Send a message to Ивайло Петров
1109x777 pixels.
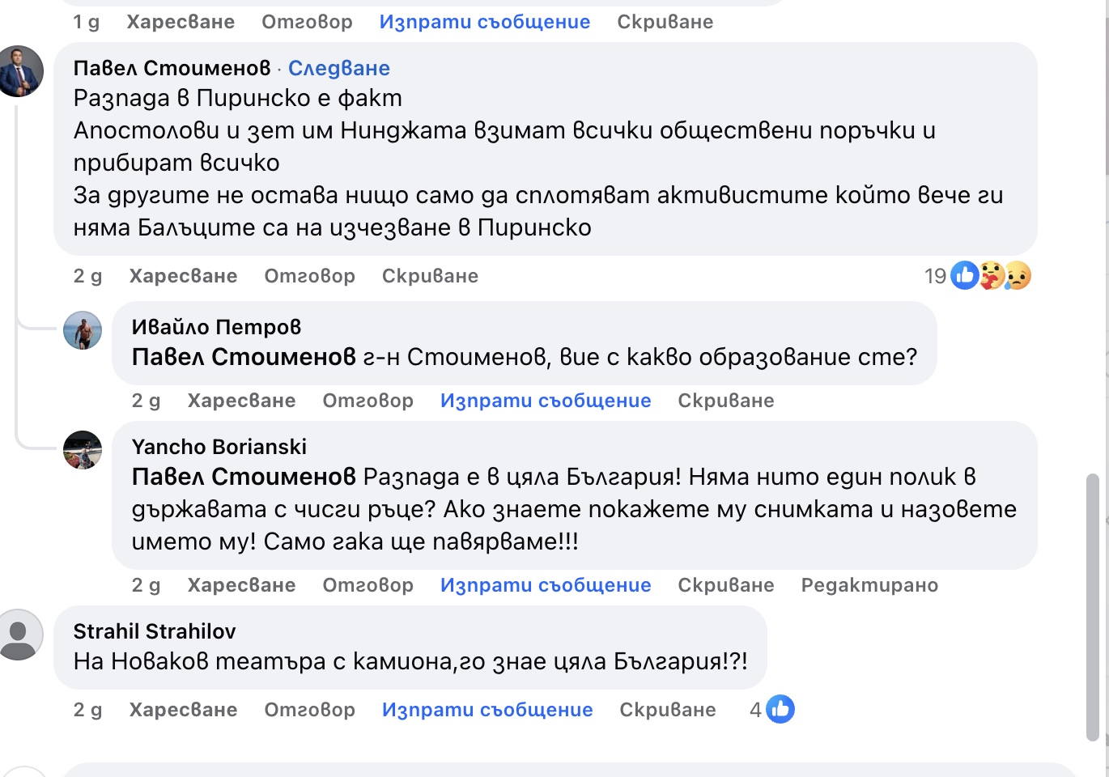pyautogui.click(x=545, y=401)
